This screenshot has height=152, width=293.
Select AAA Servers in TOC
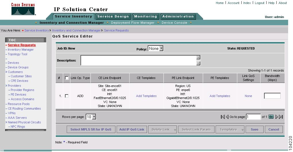coord(17,118)
